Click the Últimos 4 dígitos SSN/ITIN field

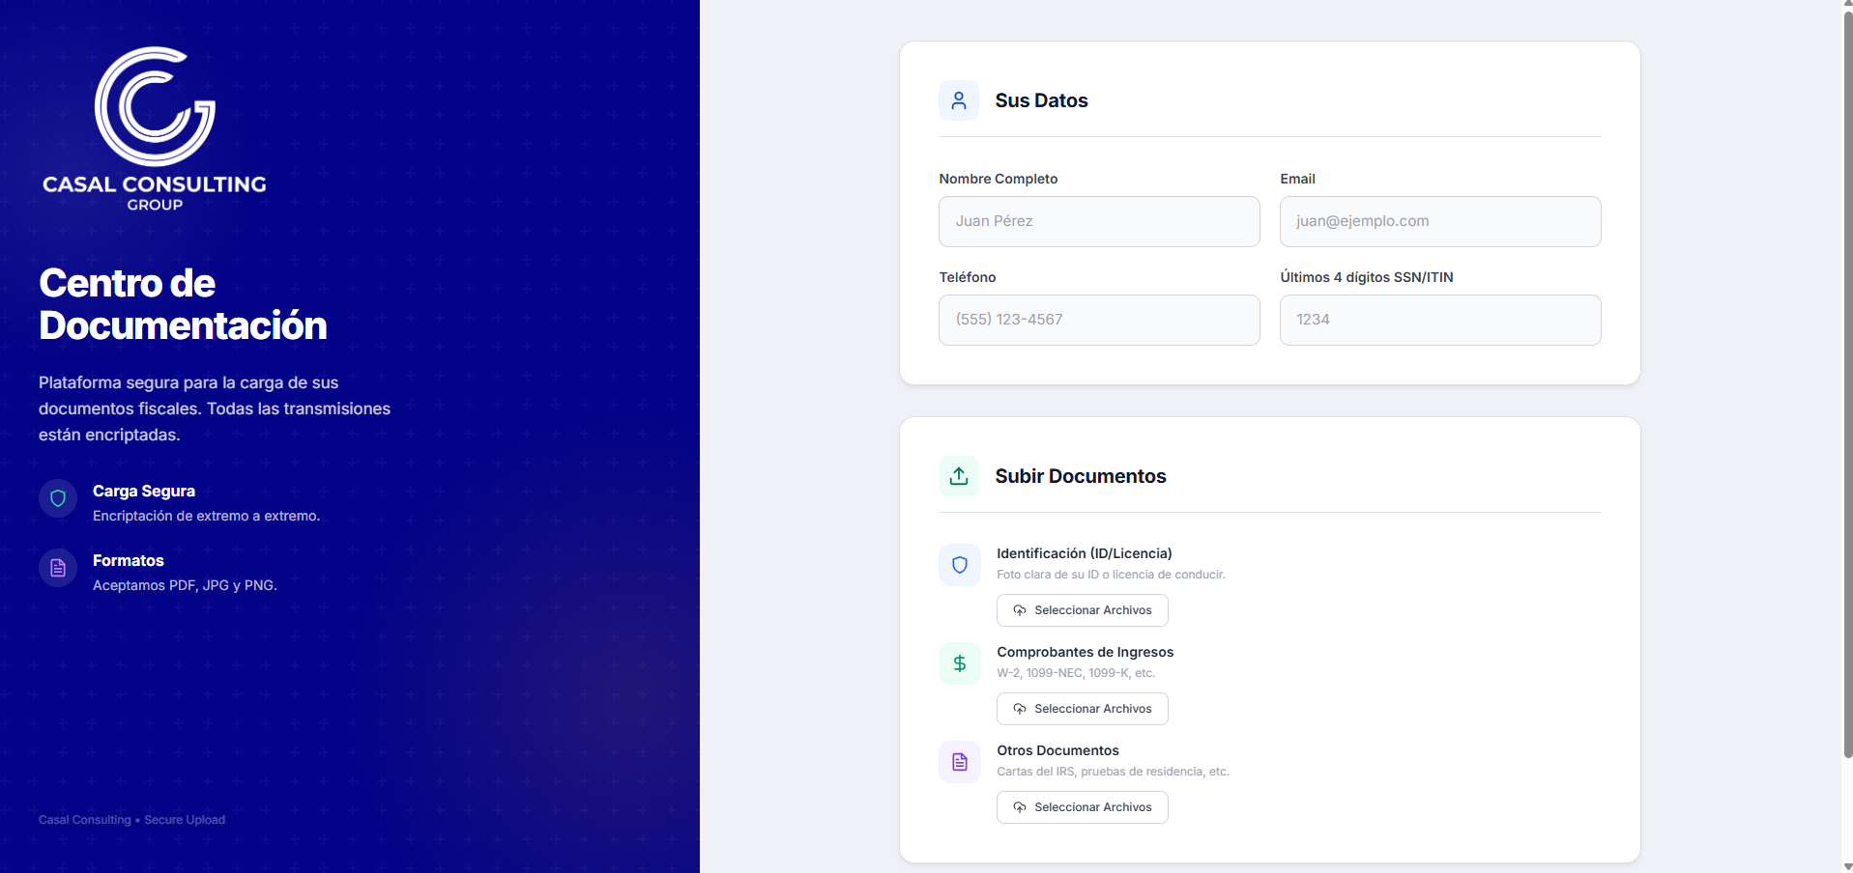(x=1439, y=320)
